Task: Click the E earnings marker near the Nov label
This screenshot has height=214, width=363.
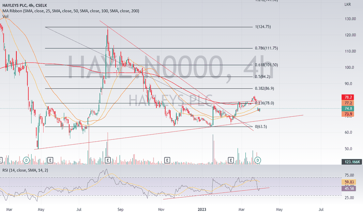Action: click(x=167, y=160)
